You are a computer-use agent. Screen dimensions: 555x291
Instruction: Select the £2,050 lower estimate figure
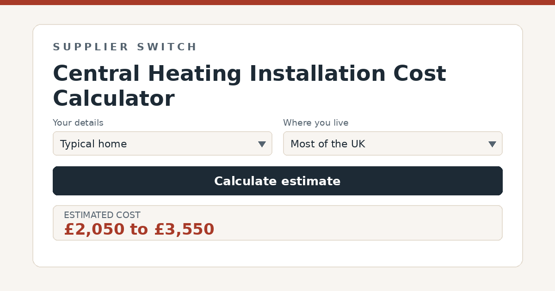click(x=94, y=230)
